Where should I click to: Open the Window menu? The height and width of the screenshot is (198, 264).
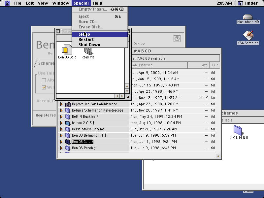61,3
